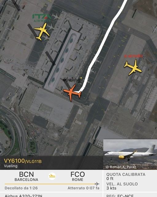Image resolution: width=157 pixels, height=197 pixels.
Task: Click the airmalta airline label
Action: (x=133, y=56)
